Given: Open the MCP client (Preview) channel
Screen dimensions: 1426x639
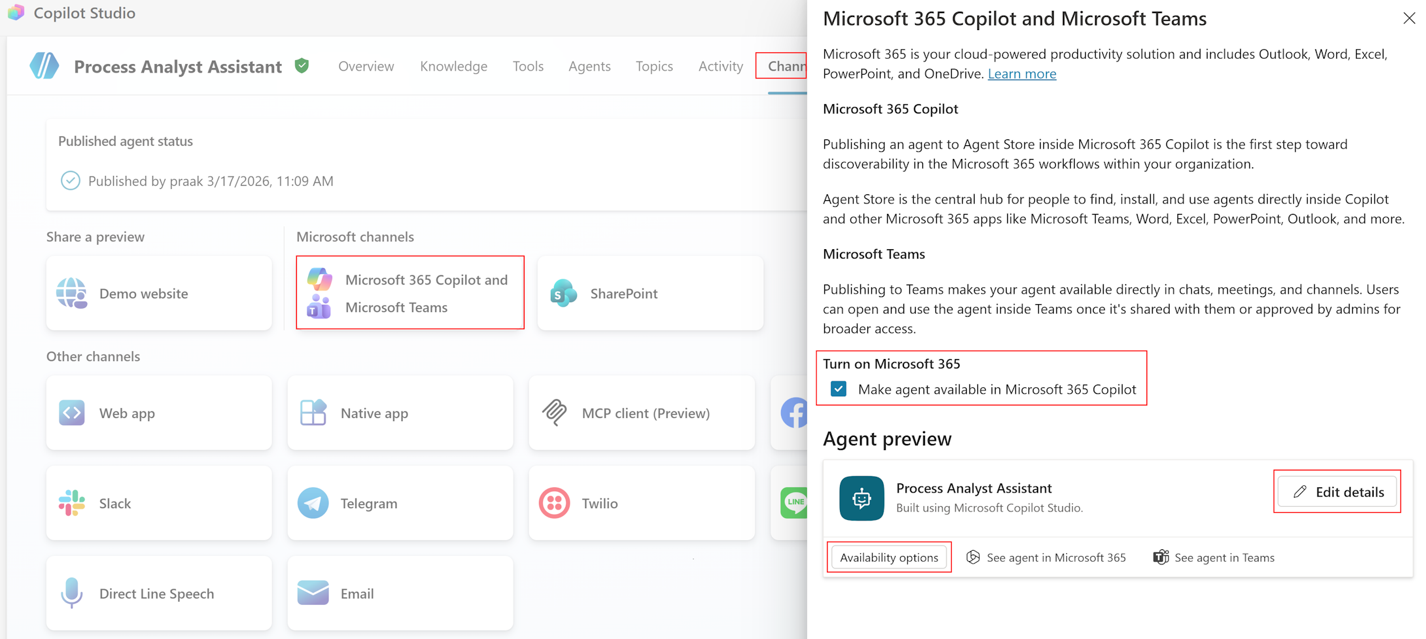Looking at the screenshot, I should pyautogui.click(x=641, y=413).
